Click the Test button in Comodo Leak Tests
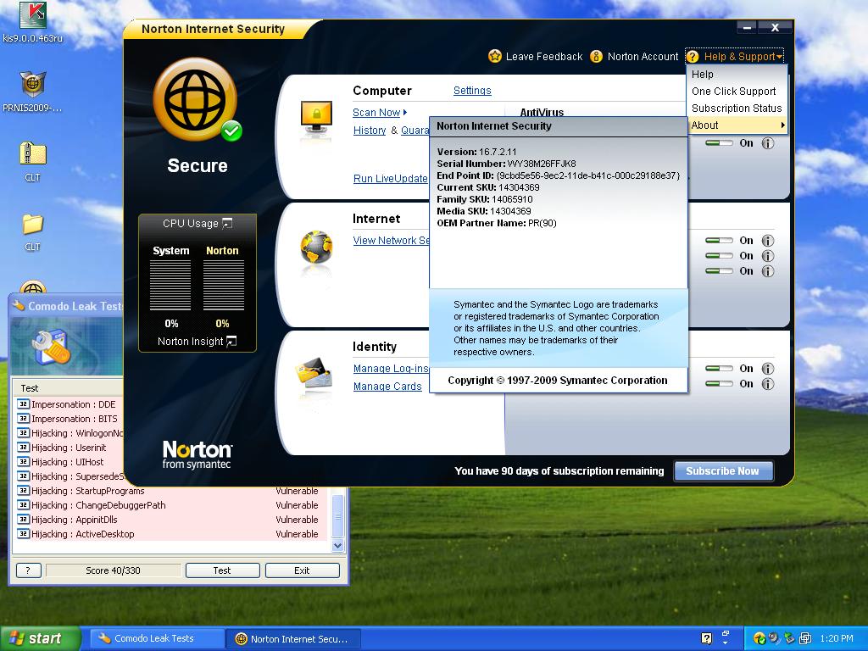The width and height of the screenshot is (868, 651). click(222, 570)
